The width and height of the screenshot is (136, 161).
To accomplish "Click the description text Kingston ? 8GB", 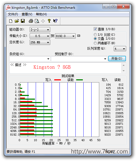I will pos(52,67).
